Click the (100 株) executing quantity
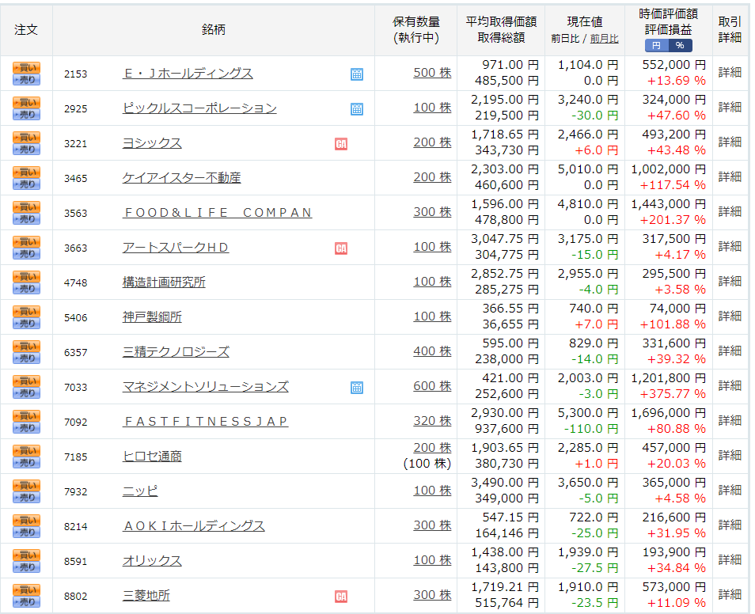 427,464
